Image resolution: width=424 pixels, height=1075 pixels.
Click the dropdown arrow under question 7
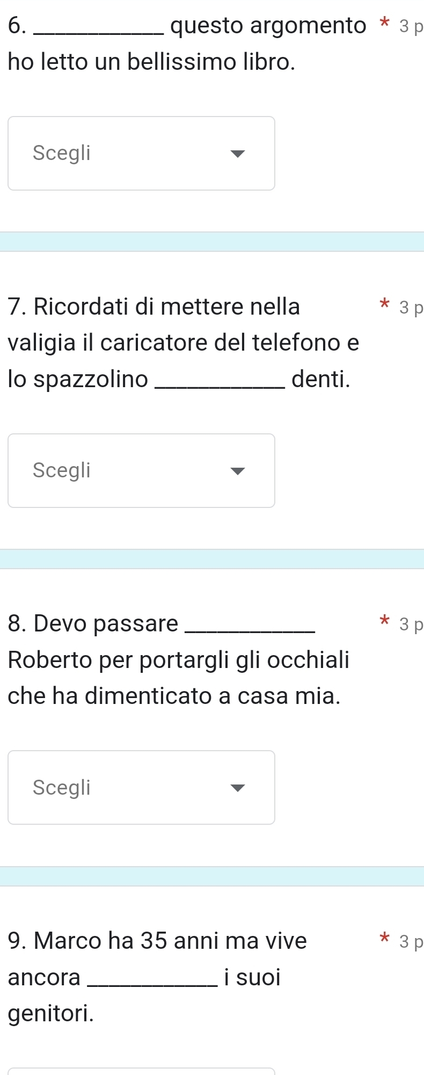pos(237,471)
